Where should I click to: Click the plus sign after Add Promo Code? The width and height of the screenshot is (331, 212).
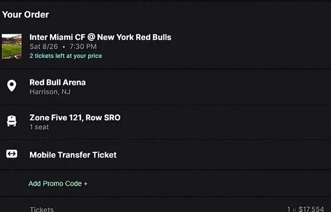pos(86,184)
